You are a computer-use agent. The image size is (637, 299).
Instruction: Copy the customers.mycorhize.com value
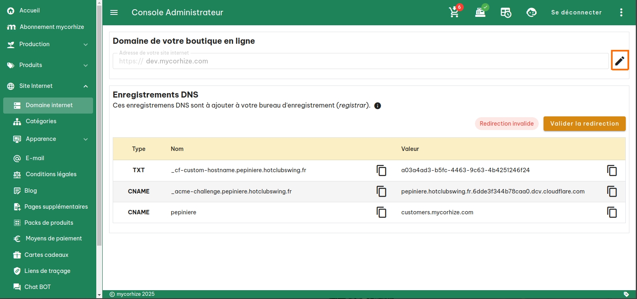tap(612, 212)
